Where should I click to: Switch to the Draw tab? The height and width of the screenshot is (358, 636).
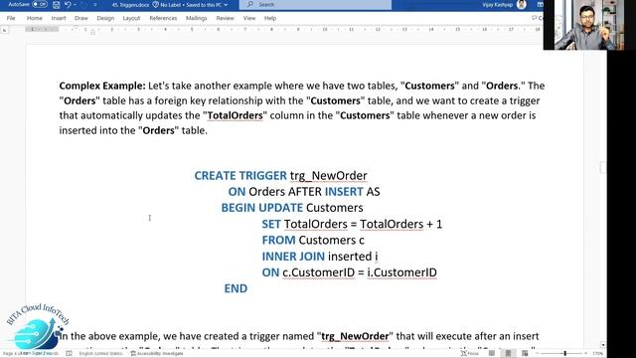[81, 18]
